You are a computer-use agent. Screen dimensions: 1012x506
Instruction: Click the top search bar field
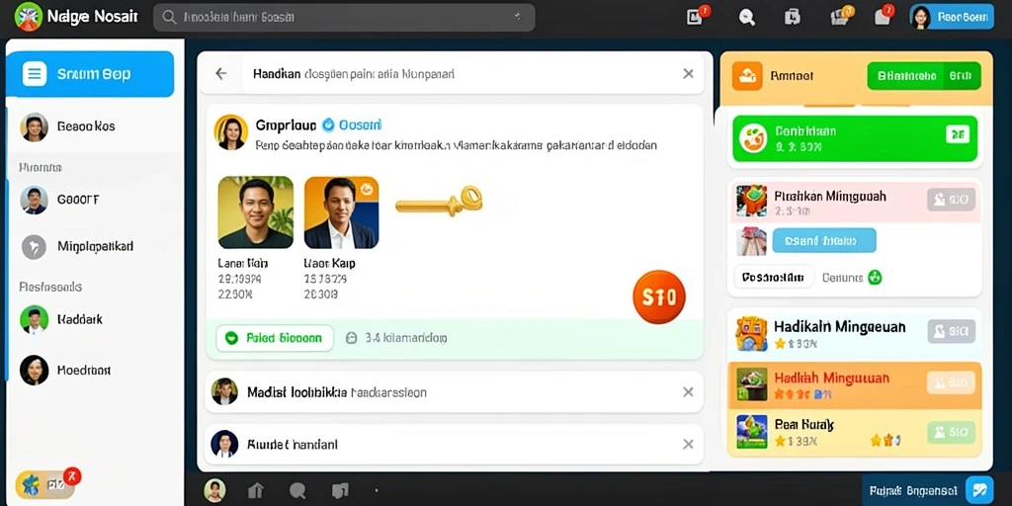(x=344, y=18)
